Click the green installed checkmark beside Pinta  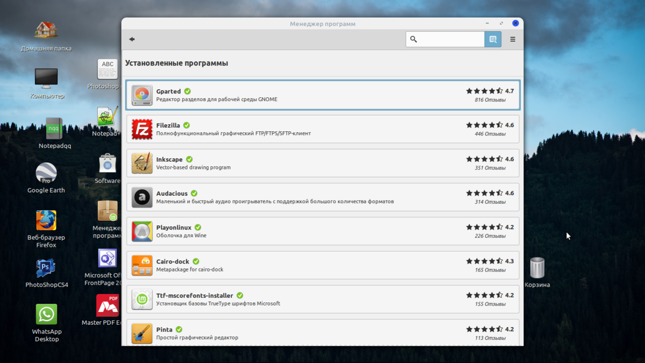[179, 330]
